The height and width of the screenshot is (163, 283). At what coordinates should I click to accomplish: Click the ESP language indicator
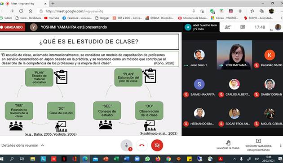(x=257, y=159)
